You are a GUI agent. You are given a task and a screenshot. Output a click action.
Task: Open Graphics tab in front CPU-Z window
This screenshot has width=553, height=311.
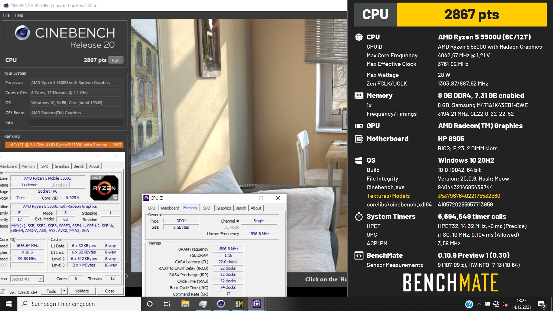tap(224, 208)
